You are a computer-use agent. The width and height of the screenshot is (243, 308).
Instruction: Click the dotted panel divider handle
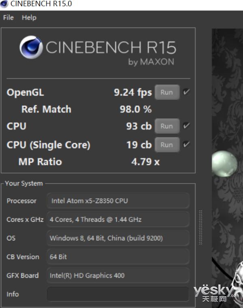pos(200,227)
